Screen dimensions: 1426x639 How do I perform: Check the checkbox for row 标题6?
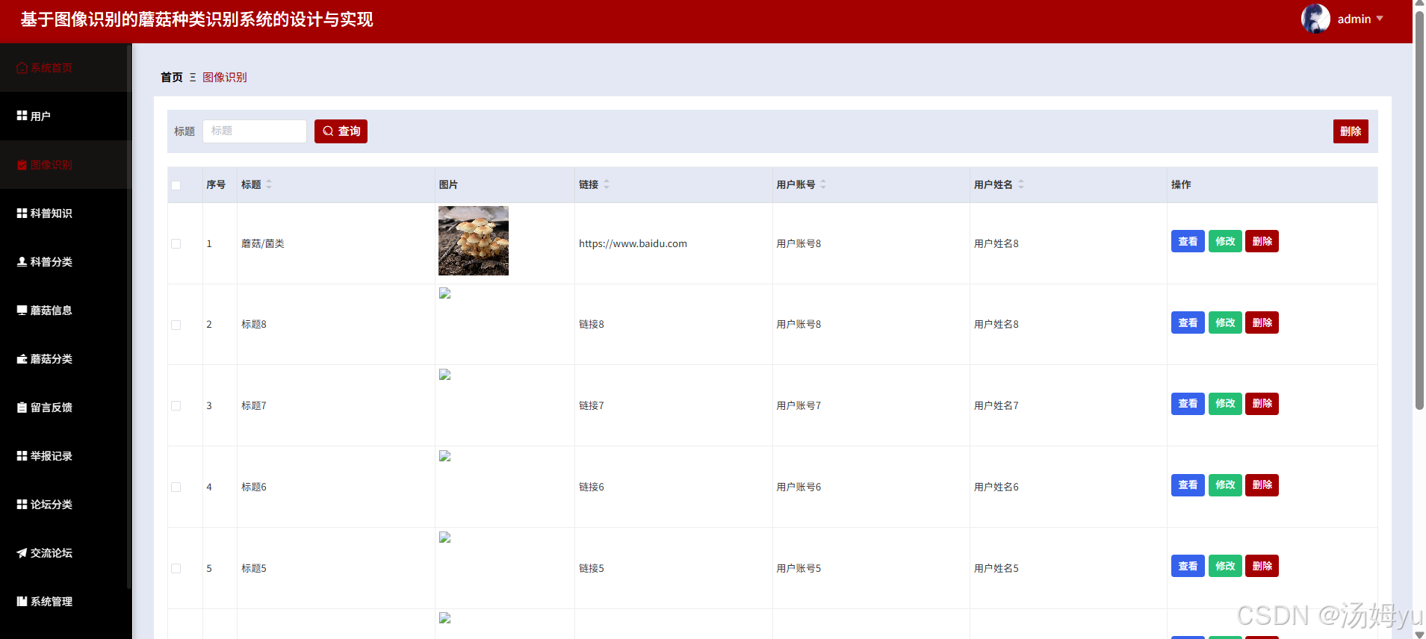(176, 487)
